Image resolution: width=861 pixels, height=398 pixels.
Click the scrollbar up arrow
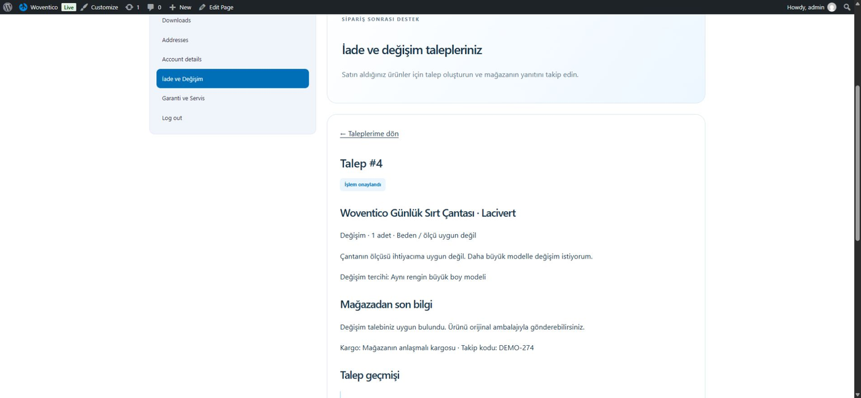[857, 4]
